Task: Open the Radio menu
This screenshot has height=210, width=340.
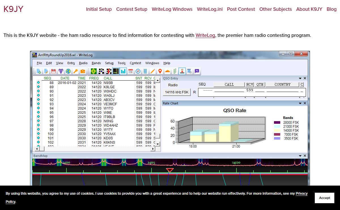Action: (x=83, y=63)
